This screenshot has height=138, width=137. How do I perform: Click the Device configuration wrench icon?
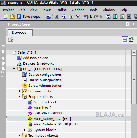(x=25, y=75)
